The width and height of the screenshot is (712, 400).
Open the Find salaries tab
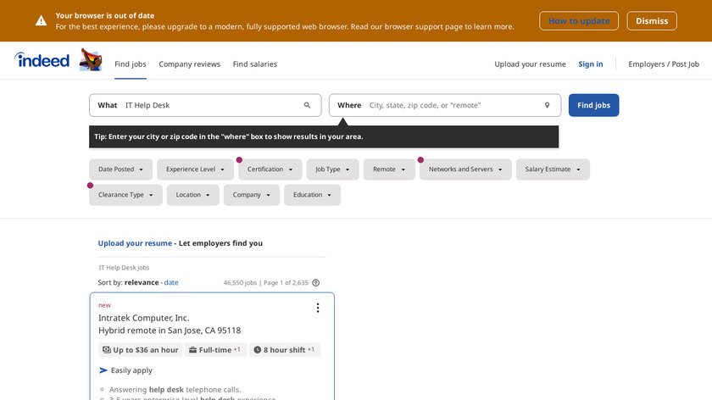(x=255, y=64)
